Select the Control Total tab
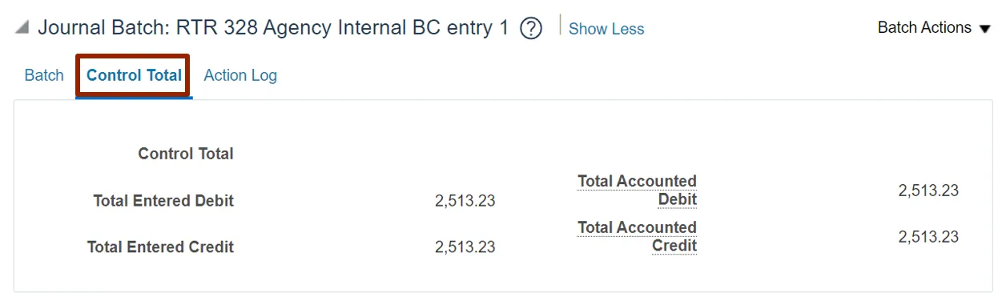Viewport: 1002px width, 301px height. (x=134, y=75)
